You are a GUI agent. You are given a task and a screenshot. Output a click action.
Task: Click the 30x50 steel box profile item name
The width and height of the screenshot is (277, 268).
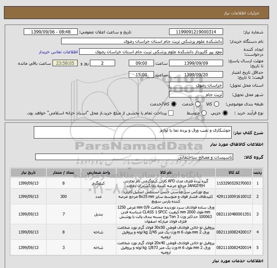click(x=166, y=232)
